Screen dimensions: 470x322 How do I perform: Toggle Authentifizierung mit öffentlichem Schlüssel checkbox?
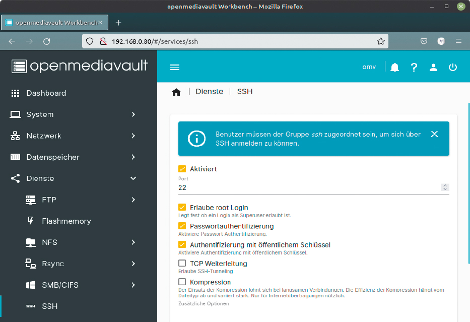[182, 244]
